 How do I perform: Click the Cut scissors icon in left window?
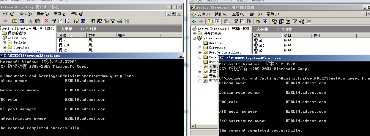(30, 21)
